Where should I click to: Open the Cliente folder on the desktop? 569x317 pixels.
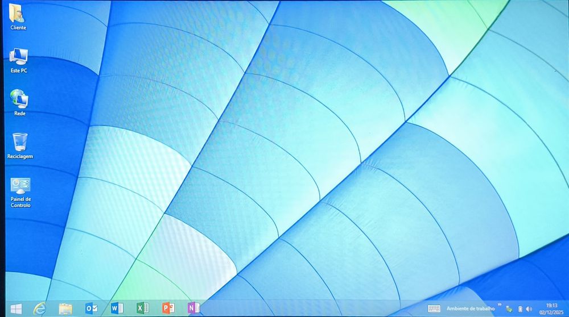[18, 16]
